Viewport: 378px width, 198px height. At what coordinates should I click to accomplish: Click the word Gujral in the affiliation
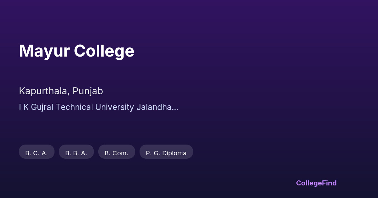coord(42,107)
